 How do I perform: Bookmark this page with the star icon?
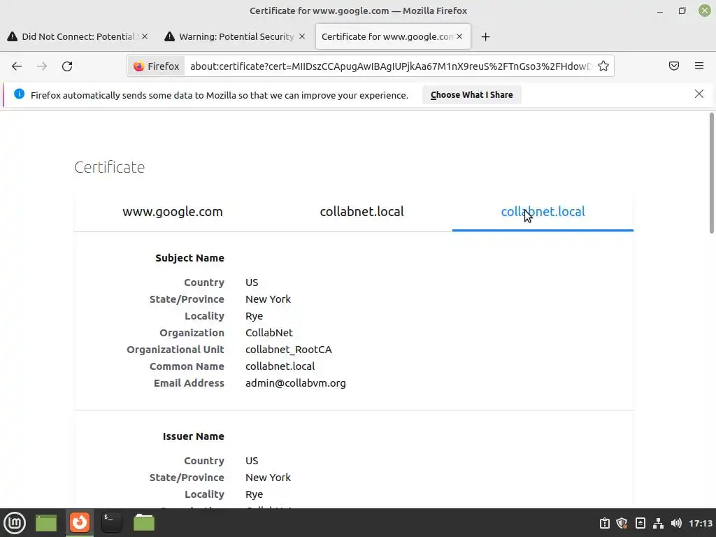tap(603, 66)
